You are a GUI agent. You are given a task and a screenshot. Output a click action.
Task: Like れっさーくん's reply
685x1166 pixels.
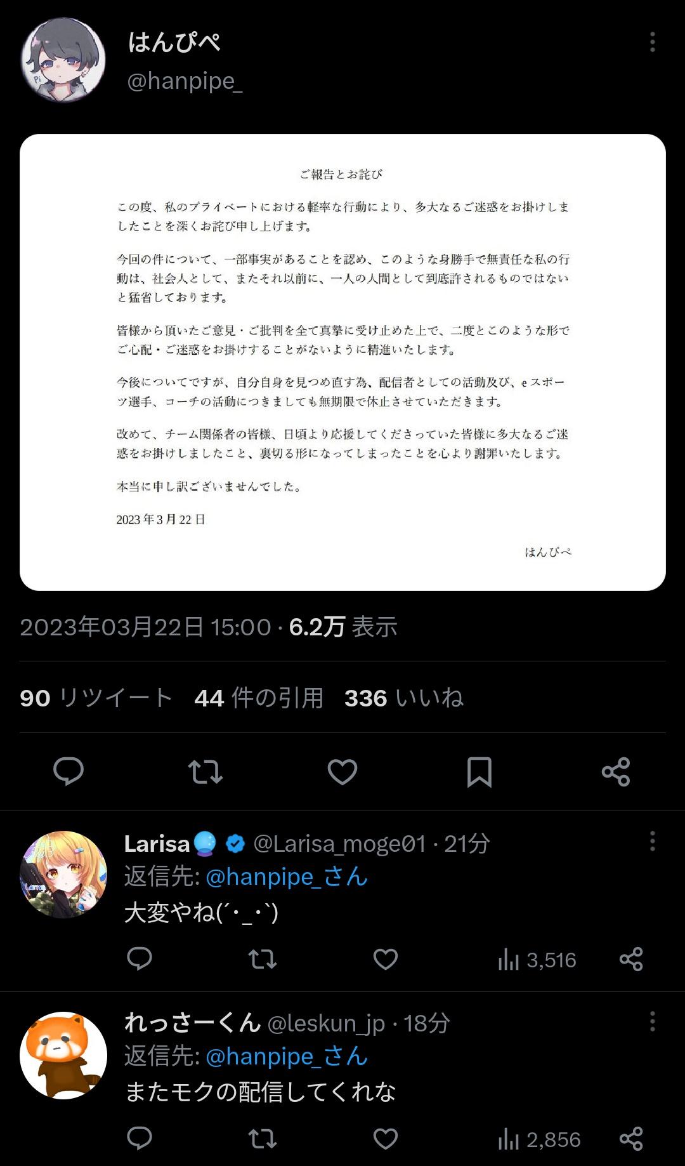coord(386,1139)
